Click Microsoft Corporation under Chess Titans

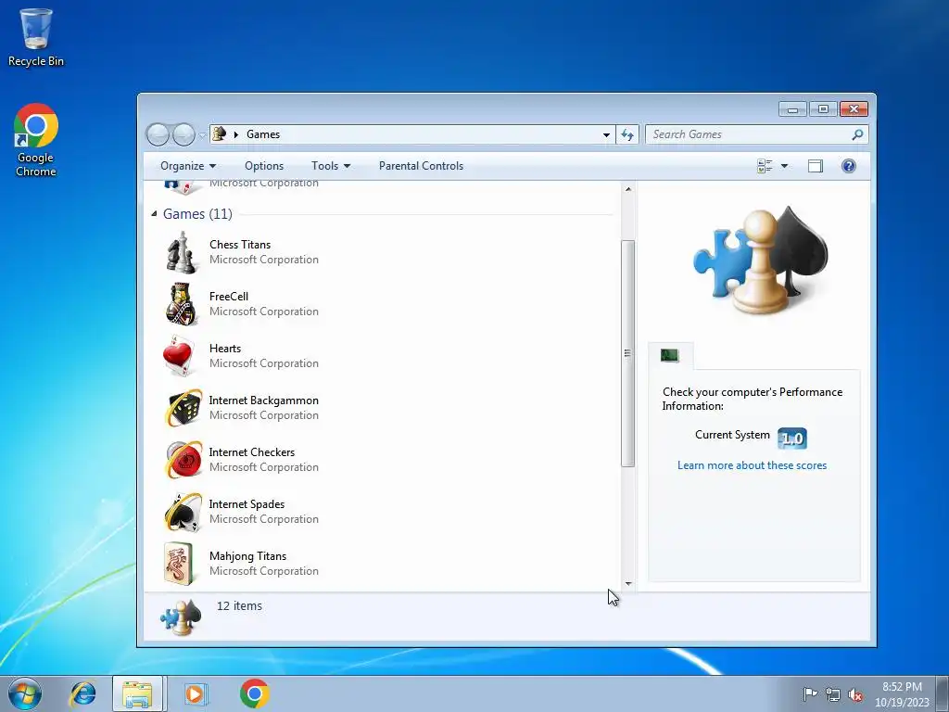(x=264, y=260)
